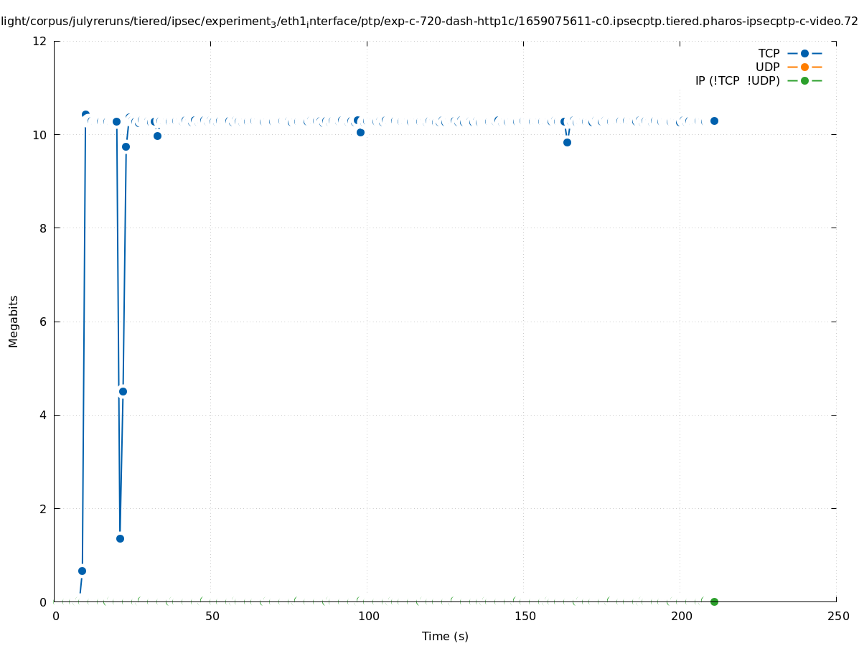This screenshot has width=859, height=646.
Task: Click the 150 tick label on the time axis
Action: [x=525, y=617]
